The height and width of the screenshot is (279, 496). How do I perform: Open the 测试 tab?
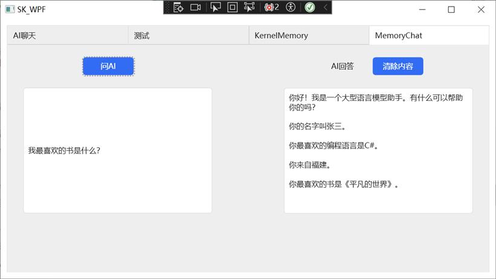pos(188,36)
